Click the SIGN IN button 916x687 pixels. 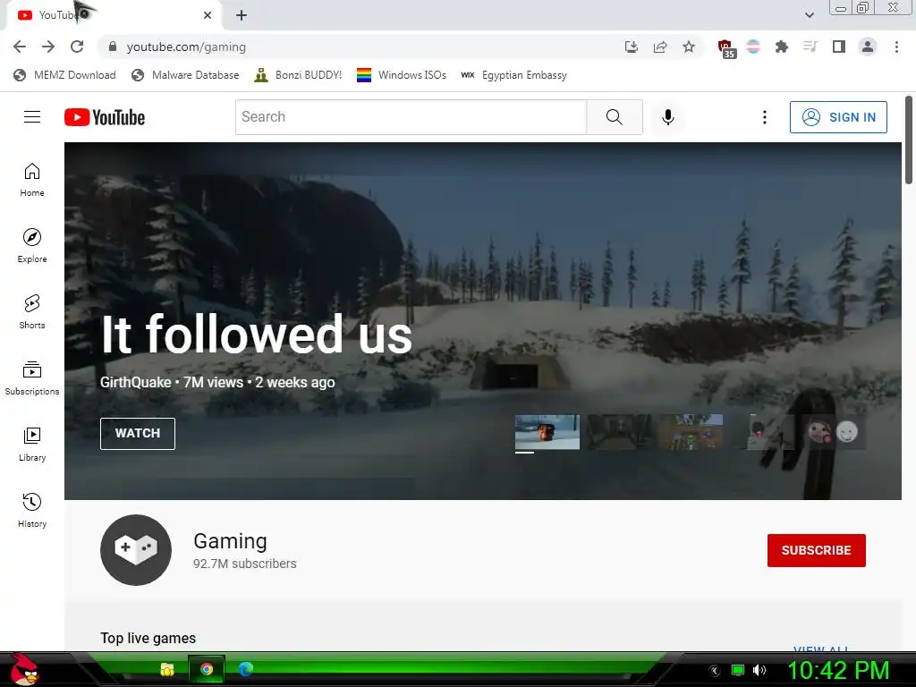pyautogui.click(x=838, y=117)
